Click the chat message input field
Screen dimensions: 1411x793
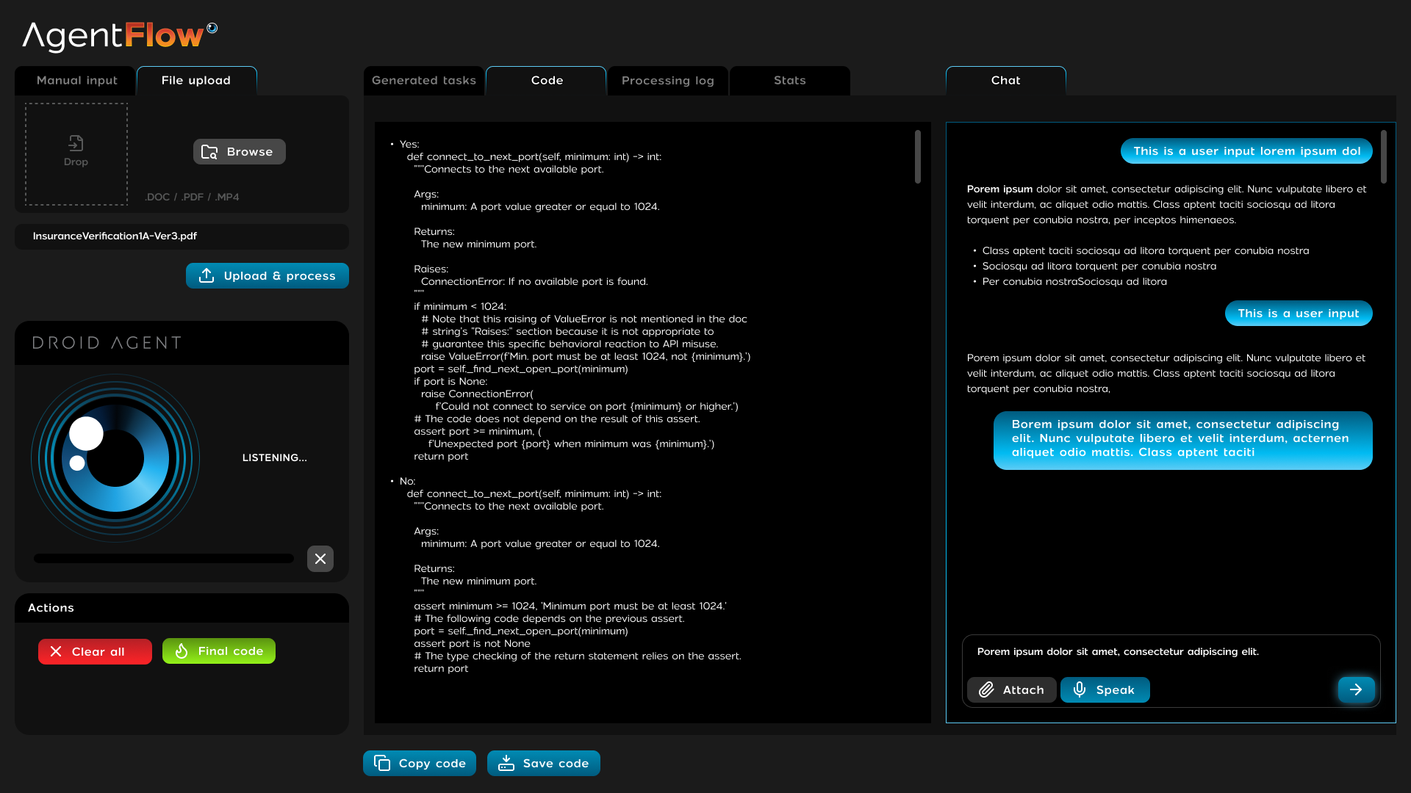click(x=1171, y=652)
